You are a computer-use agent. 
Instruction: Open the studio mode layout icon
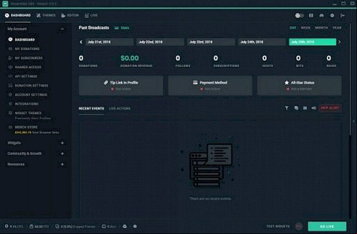(311, 16)
